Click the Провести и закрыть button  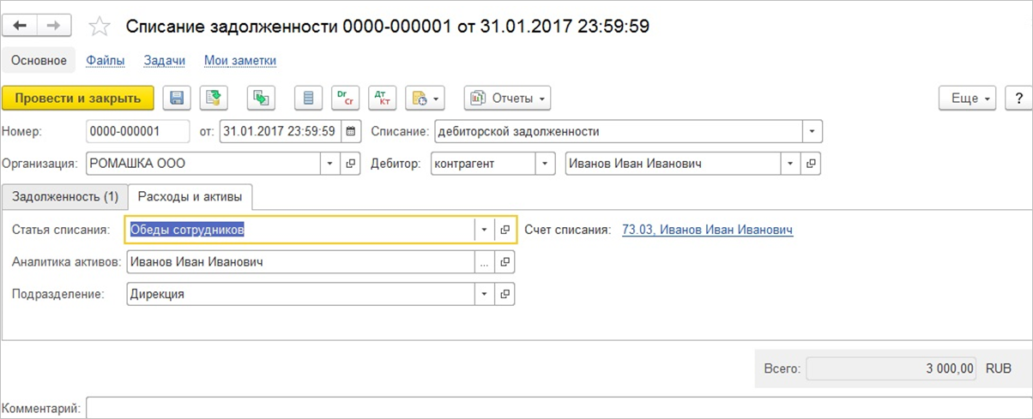click(x=78, y=98)
